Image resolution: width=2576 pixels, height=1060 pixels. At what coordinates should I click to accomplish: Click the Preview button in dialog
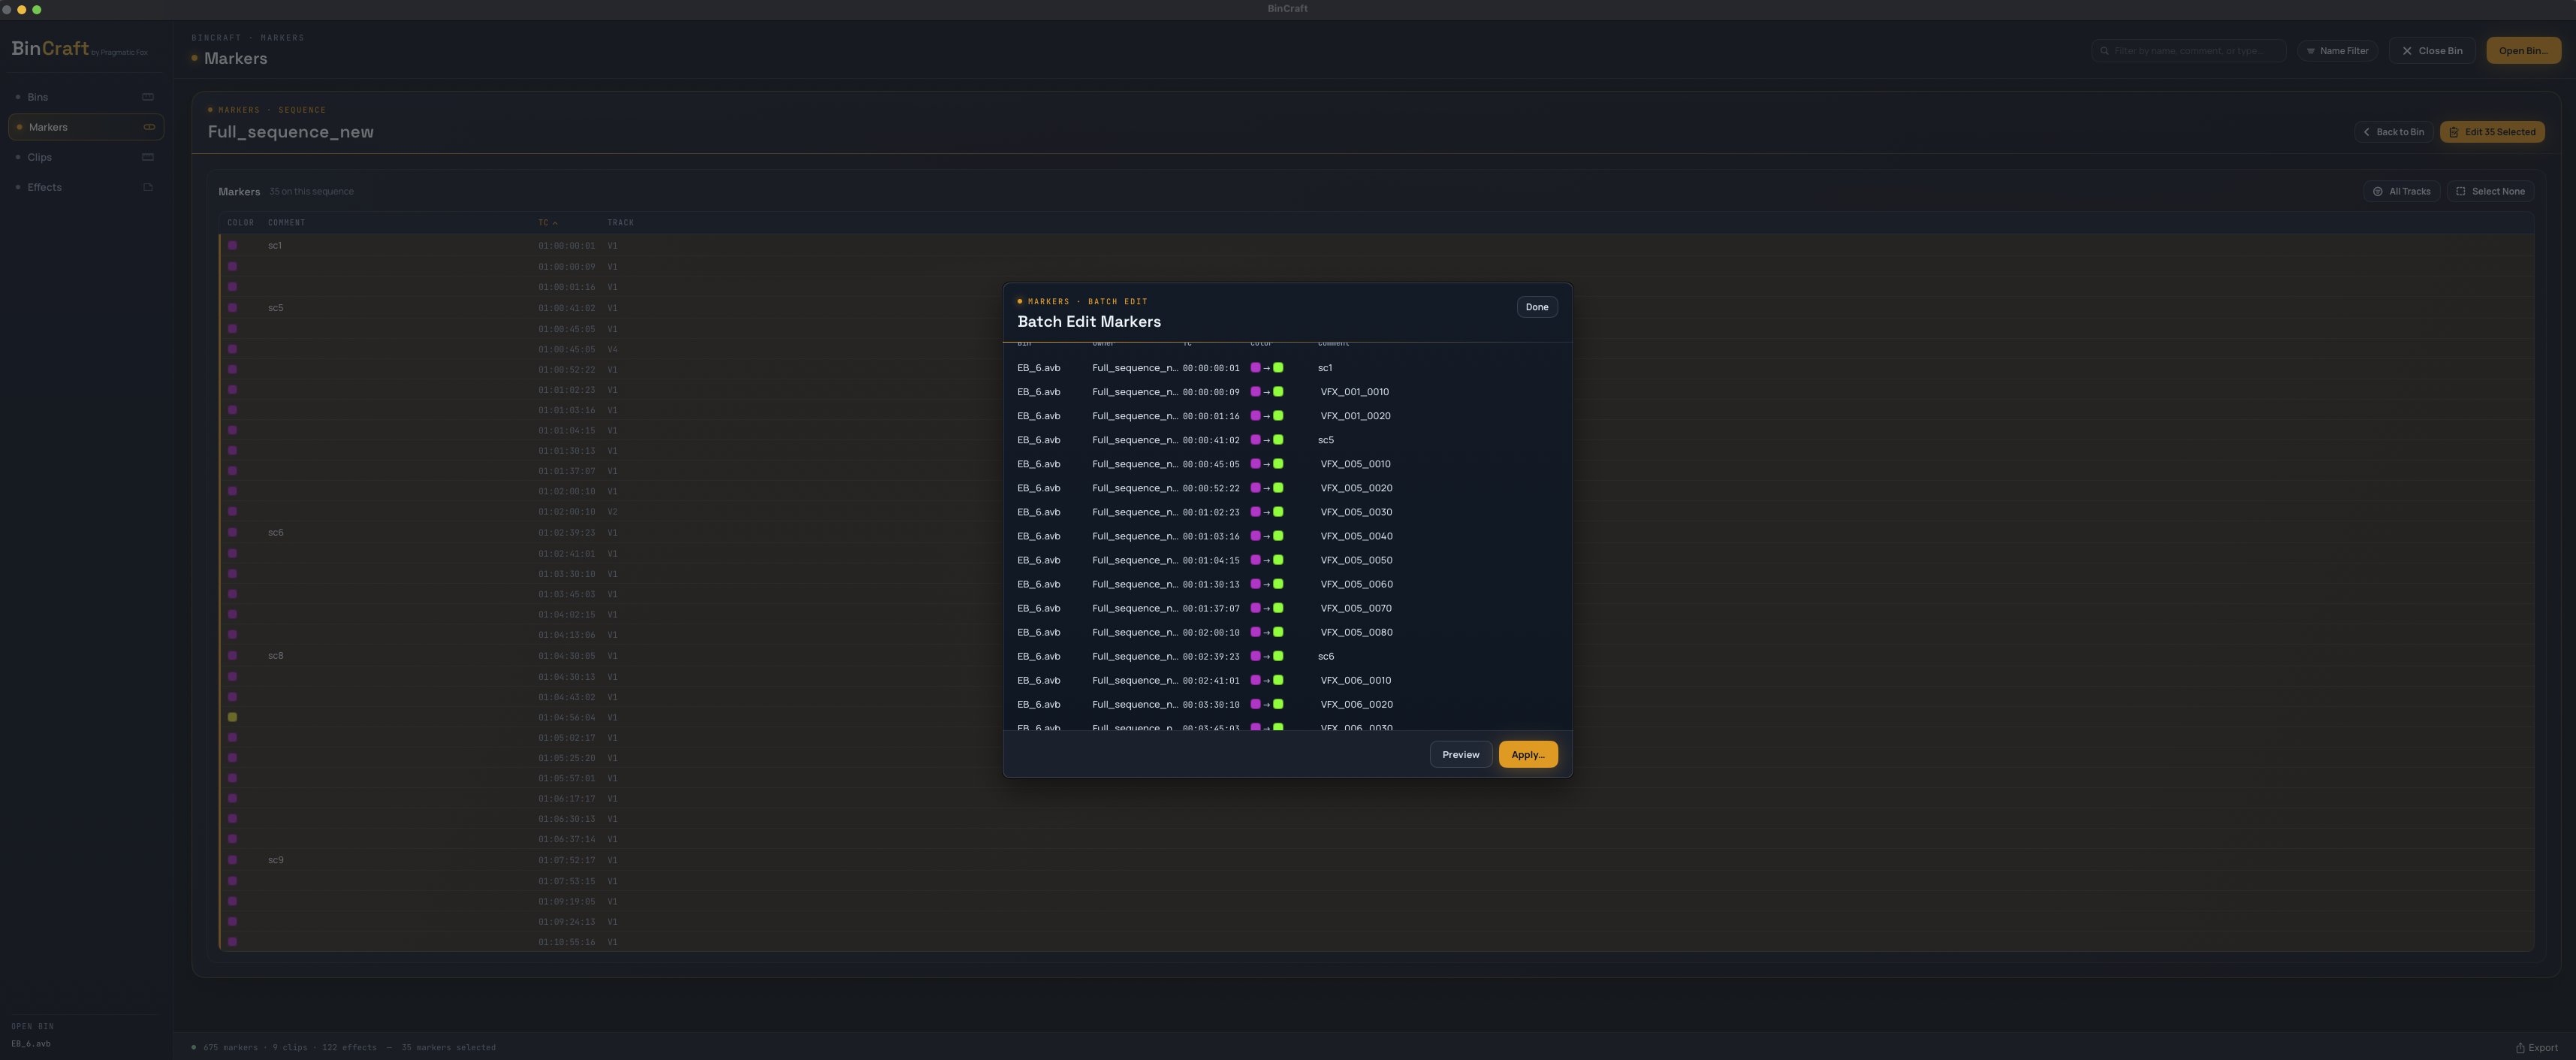pyautogui.click(x=1460, y=755)
